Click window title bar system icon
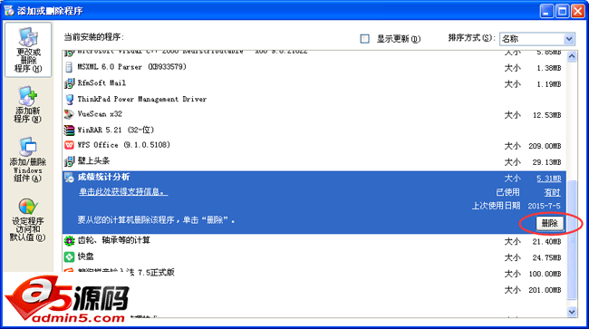The width and height of the screenshot is (589, 329). 9,11
